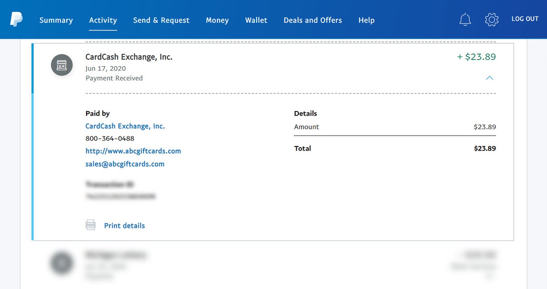
Task: Click the sales@abcgiftcards.com email link
Action: coord(125,164)
